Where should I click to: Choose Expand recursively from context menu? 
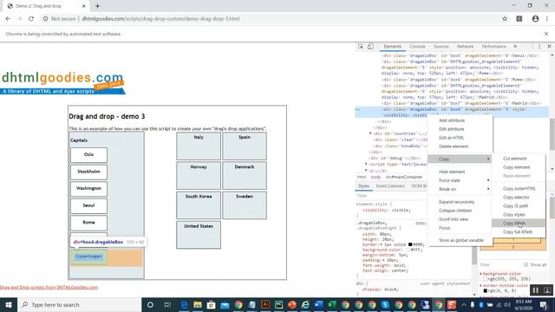pos(457,202)
